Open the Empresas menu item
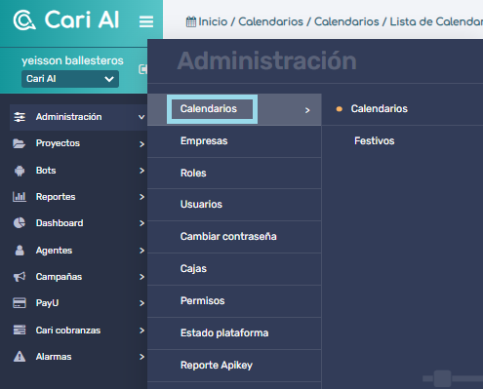This screenshot has height=389, width=483. (x=234, y=141)
